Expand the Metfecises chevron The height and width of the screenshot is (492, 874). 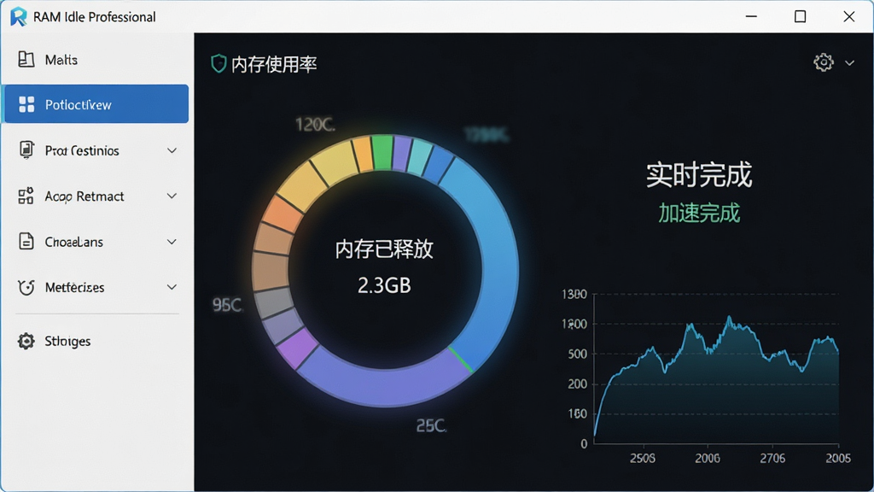(172, 287)
